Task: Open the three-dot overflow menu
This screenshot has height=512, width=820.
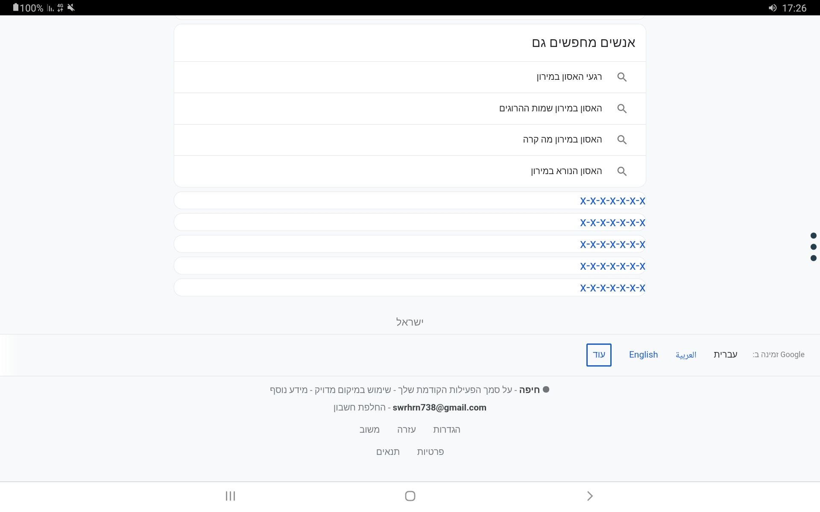Action: [x=813, y=247]
